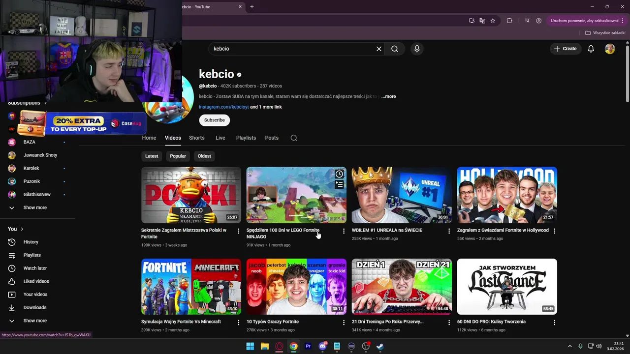630x354 pixels.
Task: Close the kebcio - YouTube tab
Action: (240, 7)
